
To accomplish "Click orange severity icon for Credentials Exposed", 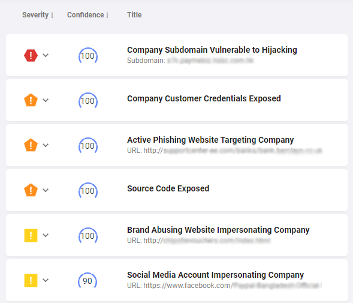I will pos(31,100).
